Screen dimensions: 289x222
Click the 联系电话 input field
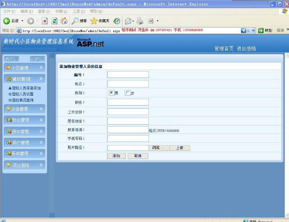[x=128, y=130]
